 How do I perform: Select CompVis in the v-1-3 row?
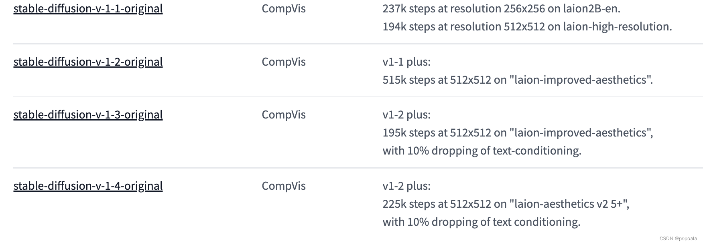click(284, 114)
